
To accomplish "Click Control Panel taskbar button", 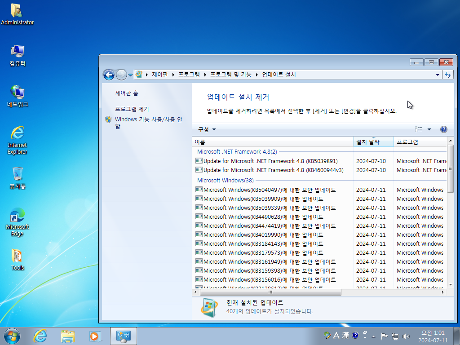I will pyautogui.click(x=124, y=336).
